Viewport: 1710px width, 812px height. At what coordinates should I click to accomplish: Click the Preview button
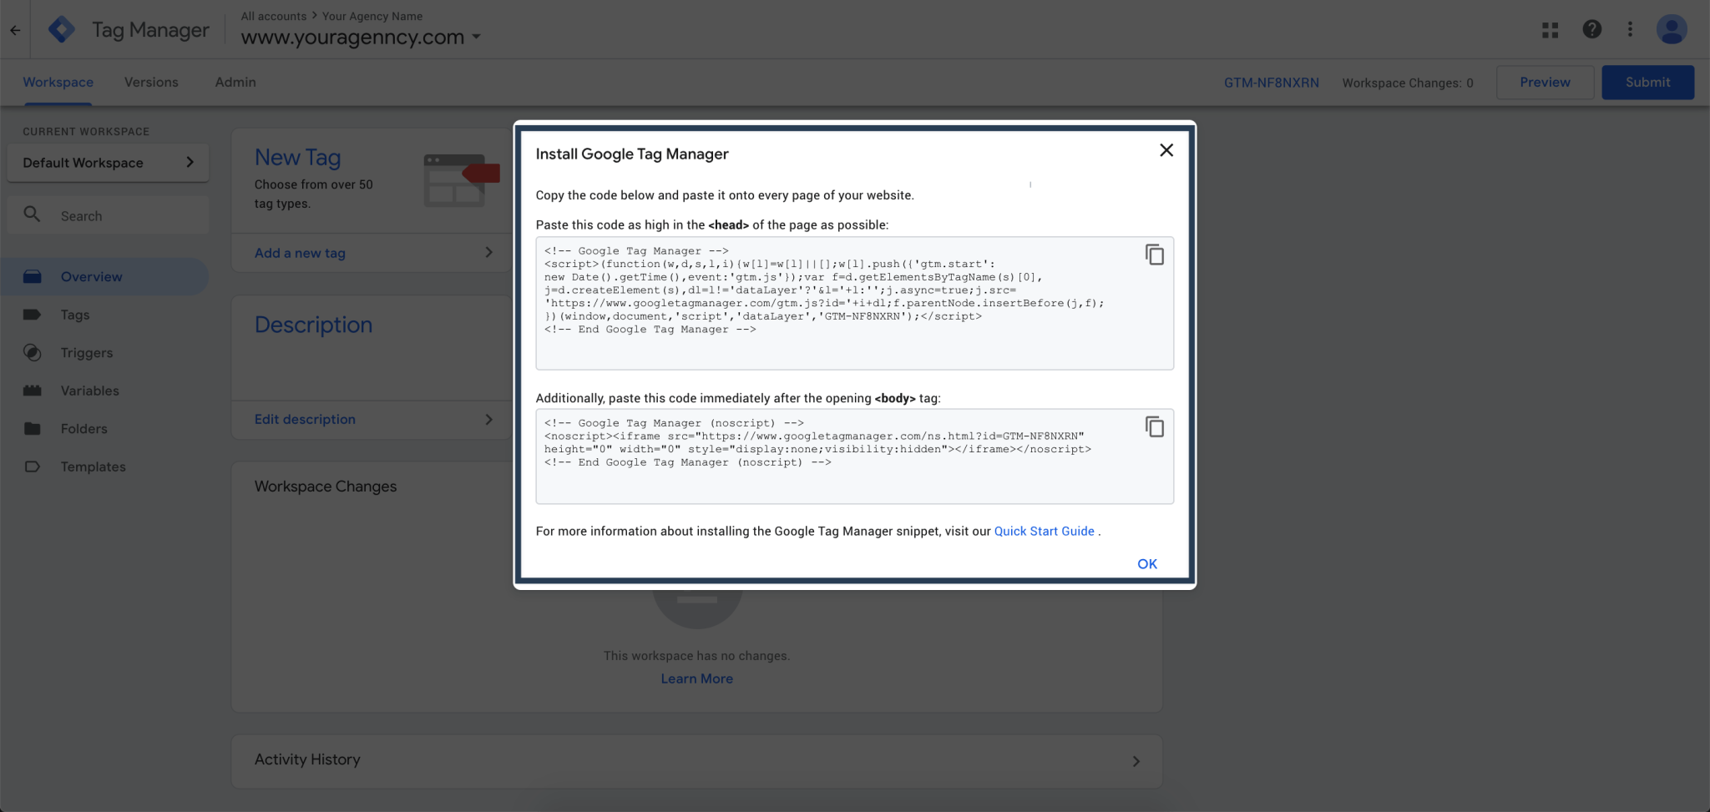[1545, 82]
